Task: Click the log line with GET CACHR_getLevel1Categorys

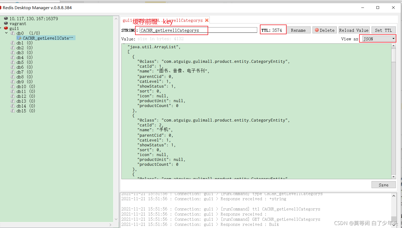Action: [221, 219]
